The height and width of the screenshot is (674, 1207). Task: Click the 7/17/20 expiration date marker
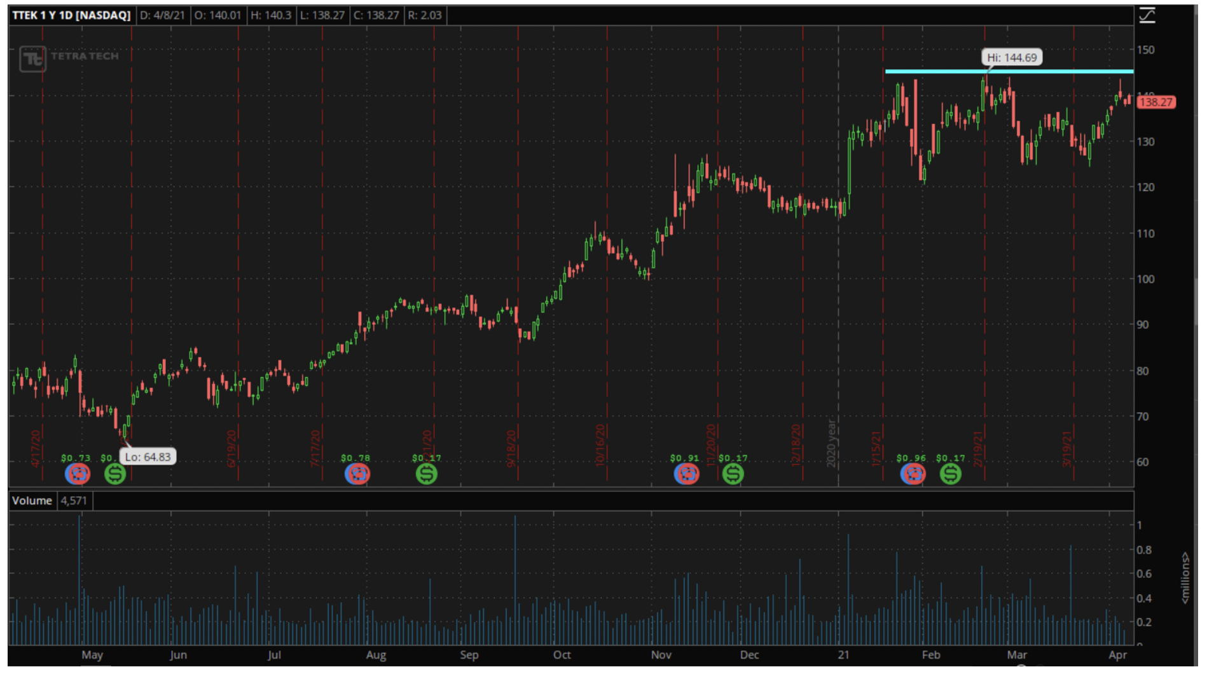pyautogui.click(x=315, y=448)
